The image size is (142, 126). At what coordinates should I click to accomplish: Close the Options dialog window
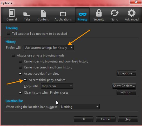[136, 2]
